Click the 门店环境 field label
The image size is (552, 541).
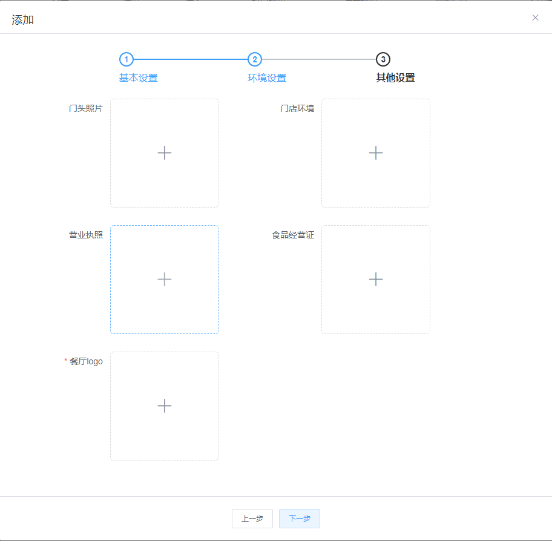(x=297, y=108)
